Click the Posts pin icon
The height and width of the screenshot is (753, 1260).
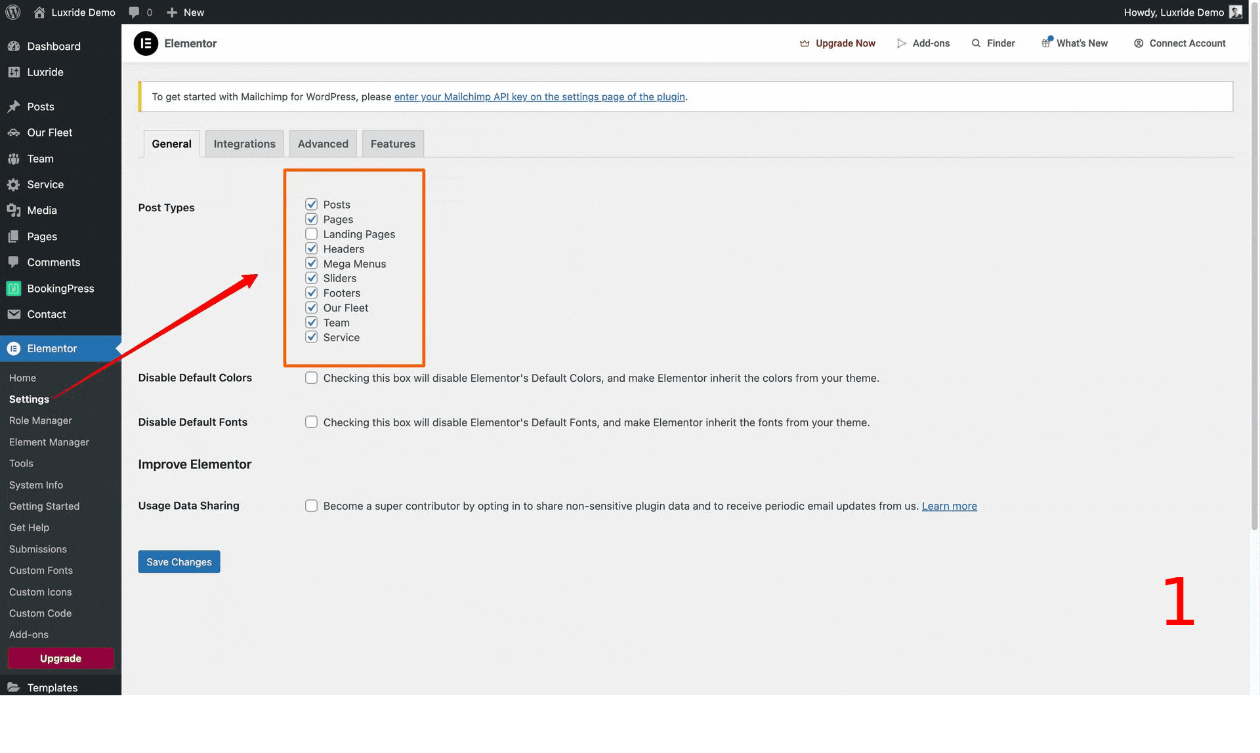tap(14, 106)
